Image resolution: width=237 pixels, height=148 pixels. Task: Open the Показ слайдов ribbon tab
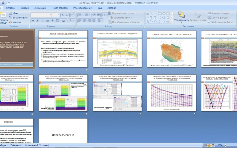(60, 8)
